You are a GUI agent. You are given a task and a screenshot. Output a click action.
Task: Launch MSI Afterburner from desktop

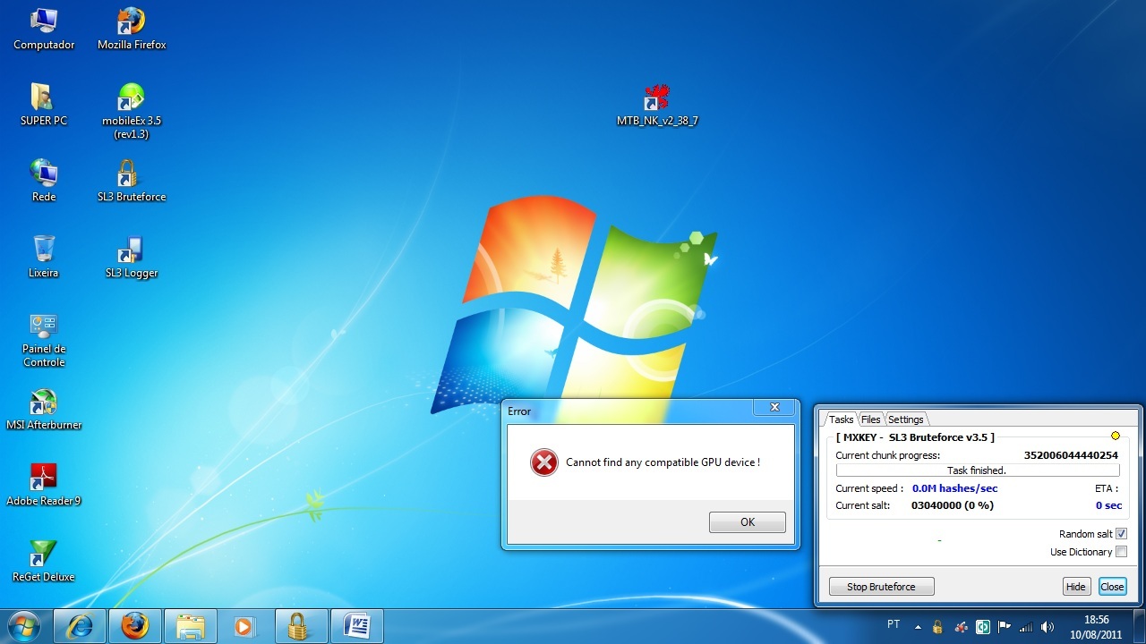pyautogui.click(x=43, y=403)
